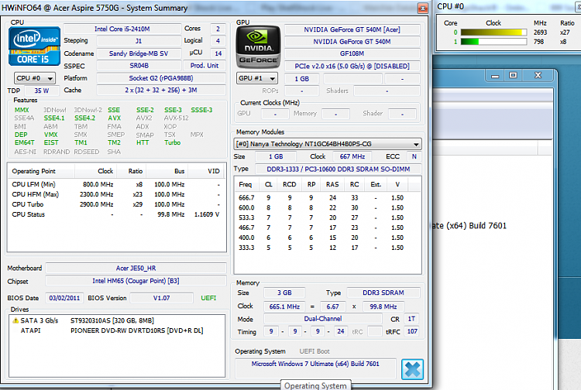
Task: Click the Logical count value 4
Action: (x=218, y=41)
